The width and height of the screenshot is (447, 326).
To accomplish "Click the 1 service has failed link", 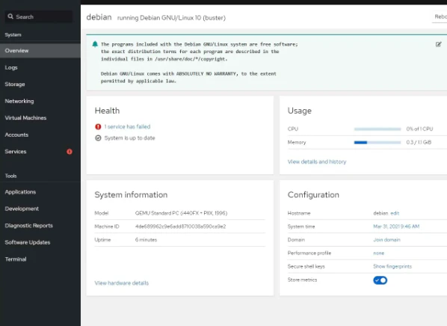I will pyautogui.click(x=127, y=126).
